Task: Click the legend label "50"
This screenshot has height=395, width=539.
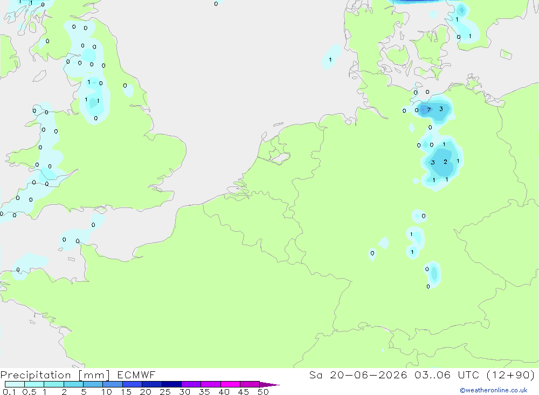Action: [263, 392]
